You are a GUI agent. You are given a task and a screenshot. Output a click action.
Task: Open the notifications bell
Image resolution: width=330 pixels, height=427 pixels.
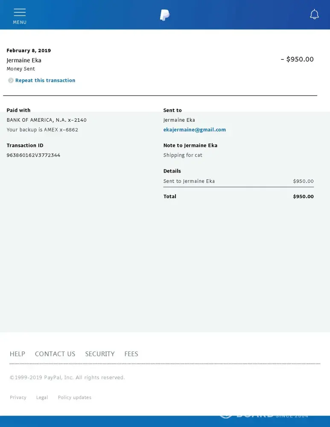pos(314,15)
